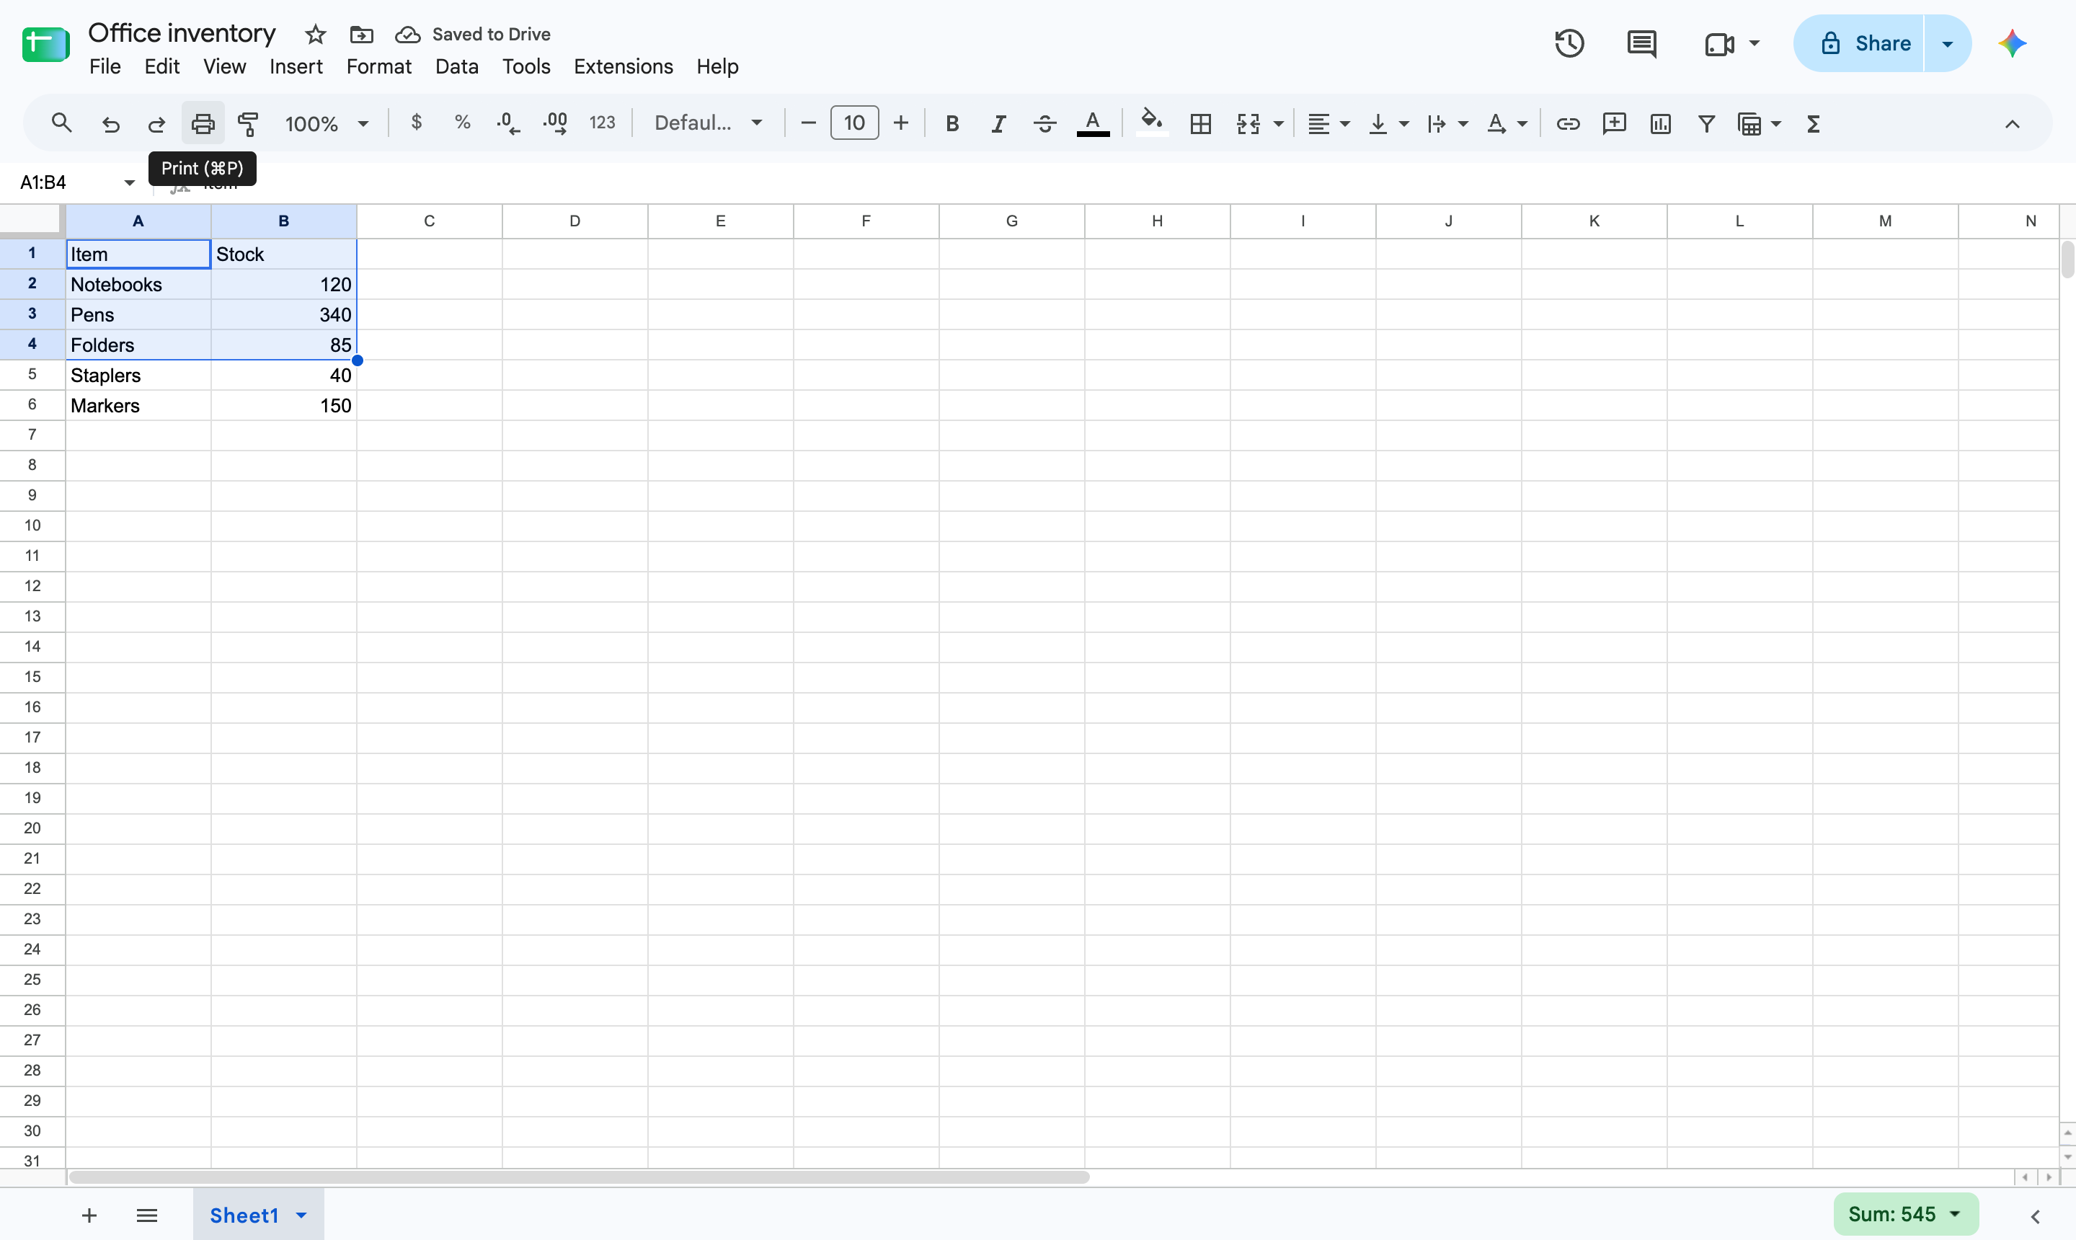
Task: Decrease decimal places
Action: (508, 124)
